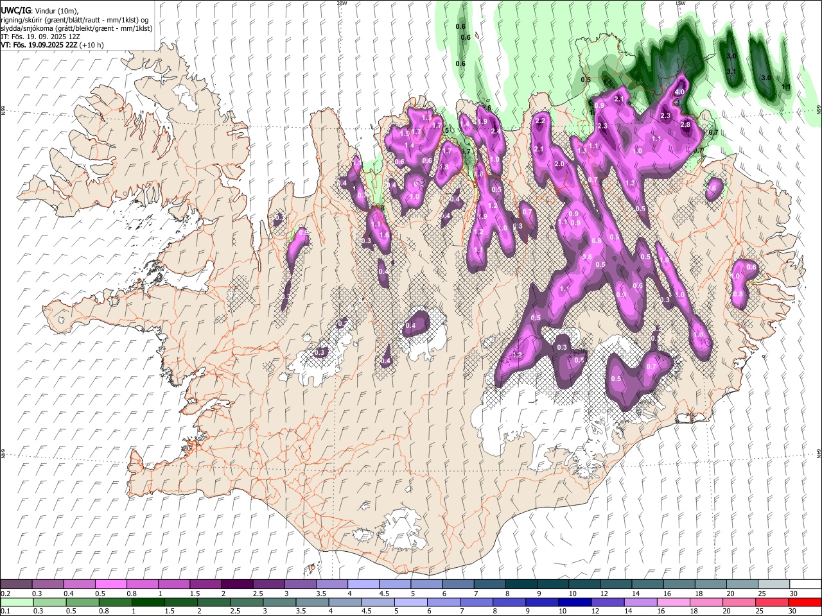Click the pale green 0.1–0.3 swatch on lower scale
Screen dimensions: 822x616
point(17,603)
